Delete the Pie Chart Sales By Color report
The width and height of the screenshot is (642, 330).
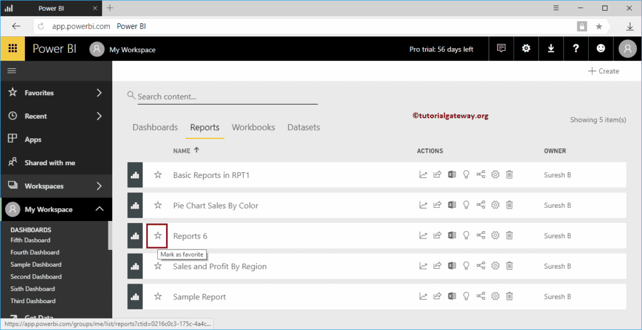509,205
